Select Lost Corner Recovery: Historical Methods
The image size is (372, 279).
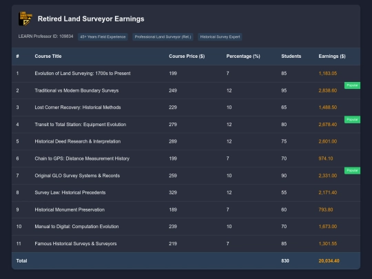coord(78,107)
